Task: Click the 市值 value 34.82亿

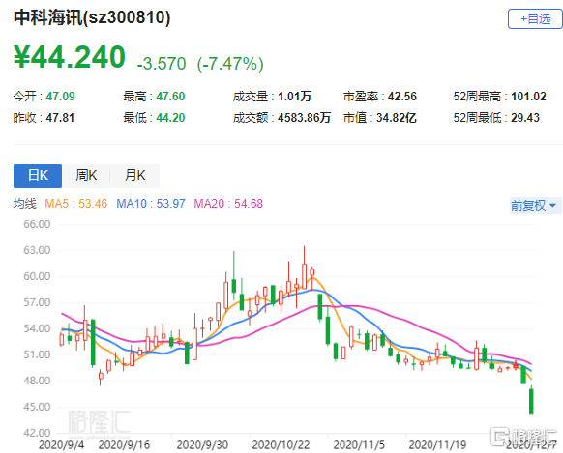Action: click(397, 118)
